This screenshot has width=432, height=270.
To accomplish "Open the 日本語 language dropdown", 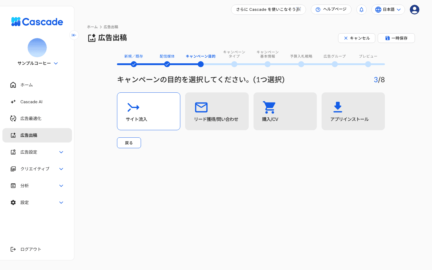I will [388, 10].
